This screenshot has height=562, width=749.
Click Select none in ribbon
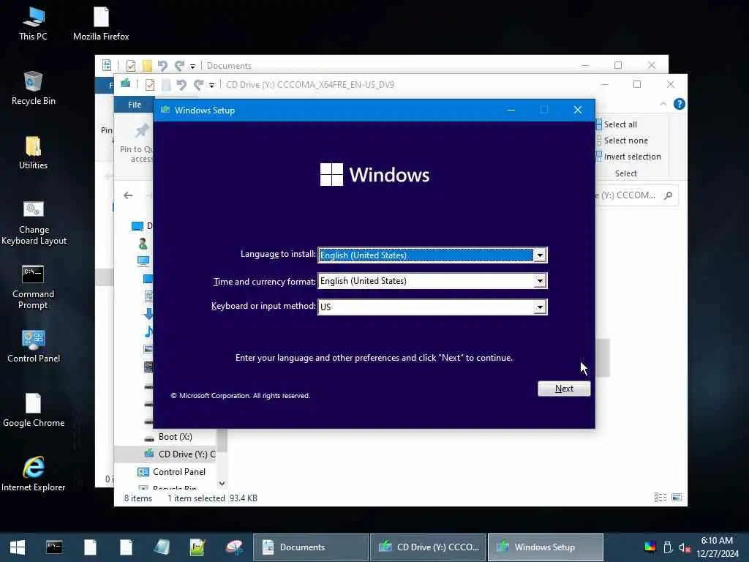point(622,140)
